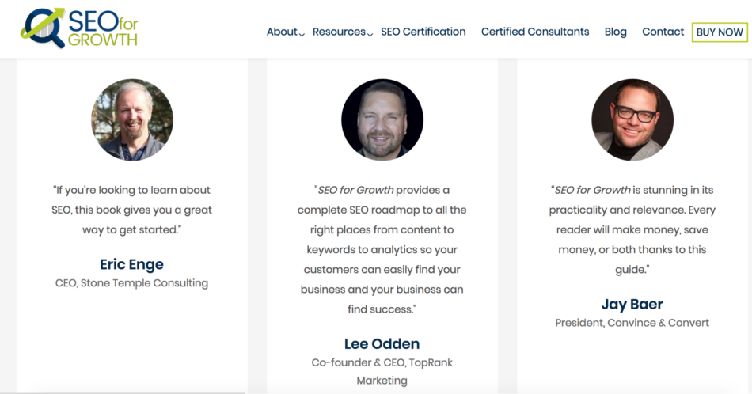Navigate to the Blog
The height and width of the screenshot is (394, 752).
click(x=615, y=32)
